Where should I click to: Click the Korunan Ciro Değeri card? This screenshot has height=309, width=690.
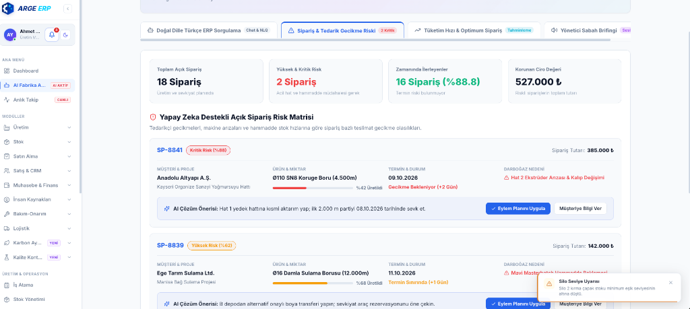pyautogui.click(x=565, y=81)
